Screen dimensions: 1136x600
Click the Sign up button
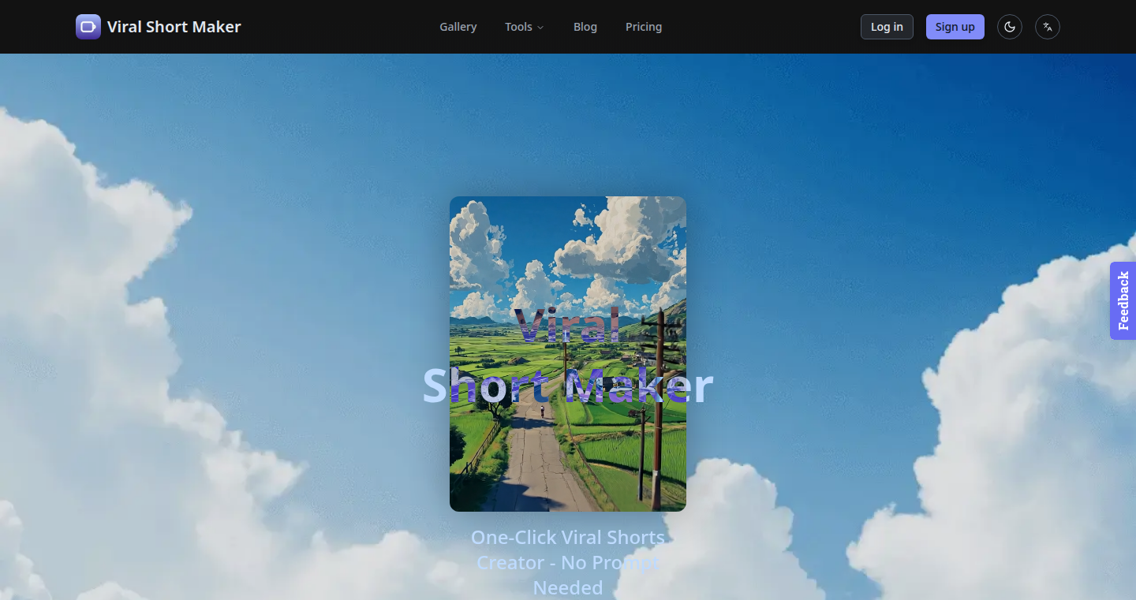pos(955,27)
